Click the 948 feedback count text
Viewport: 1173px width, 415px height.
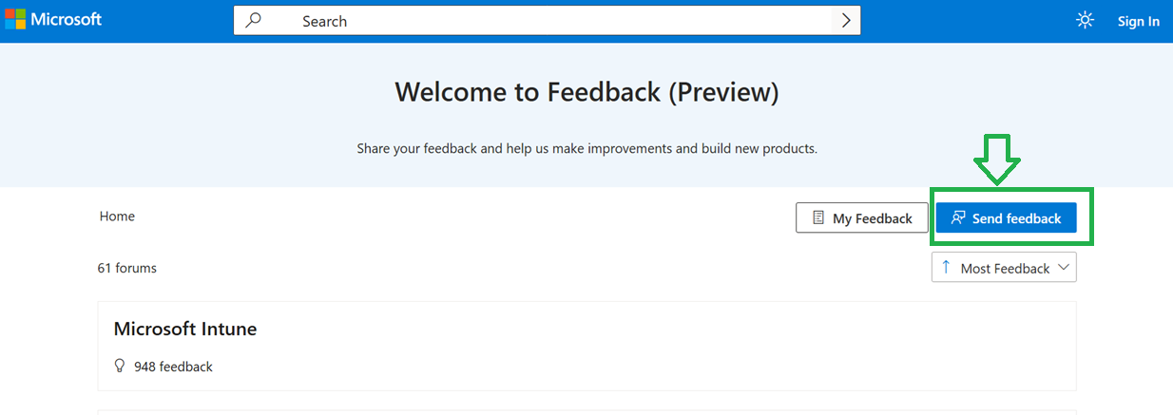(x=173, y=367)
